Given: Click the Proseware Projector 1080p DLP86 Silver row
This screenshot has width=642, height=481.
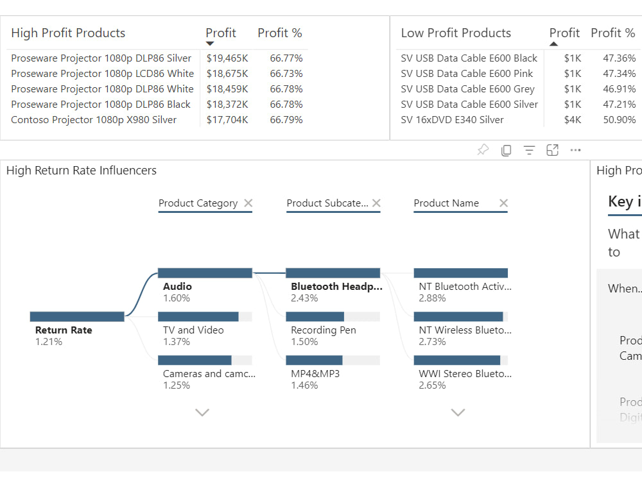Looking at the screenshot, I should pos(101,58).
